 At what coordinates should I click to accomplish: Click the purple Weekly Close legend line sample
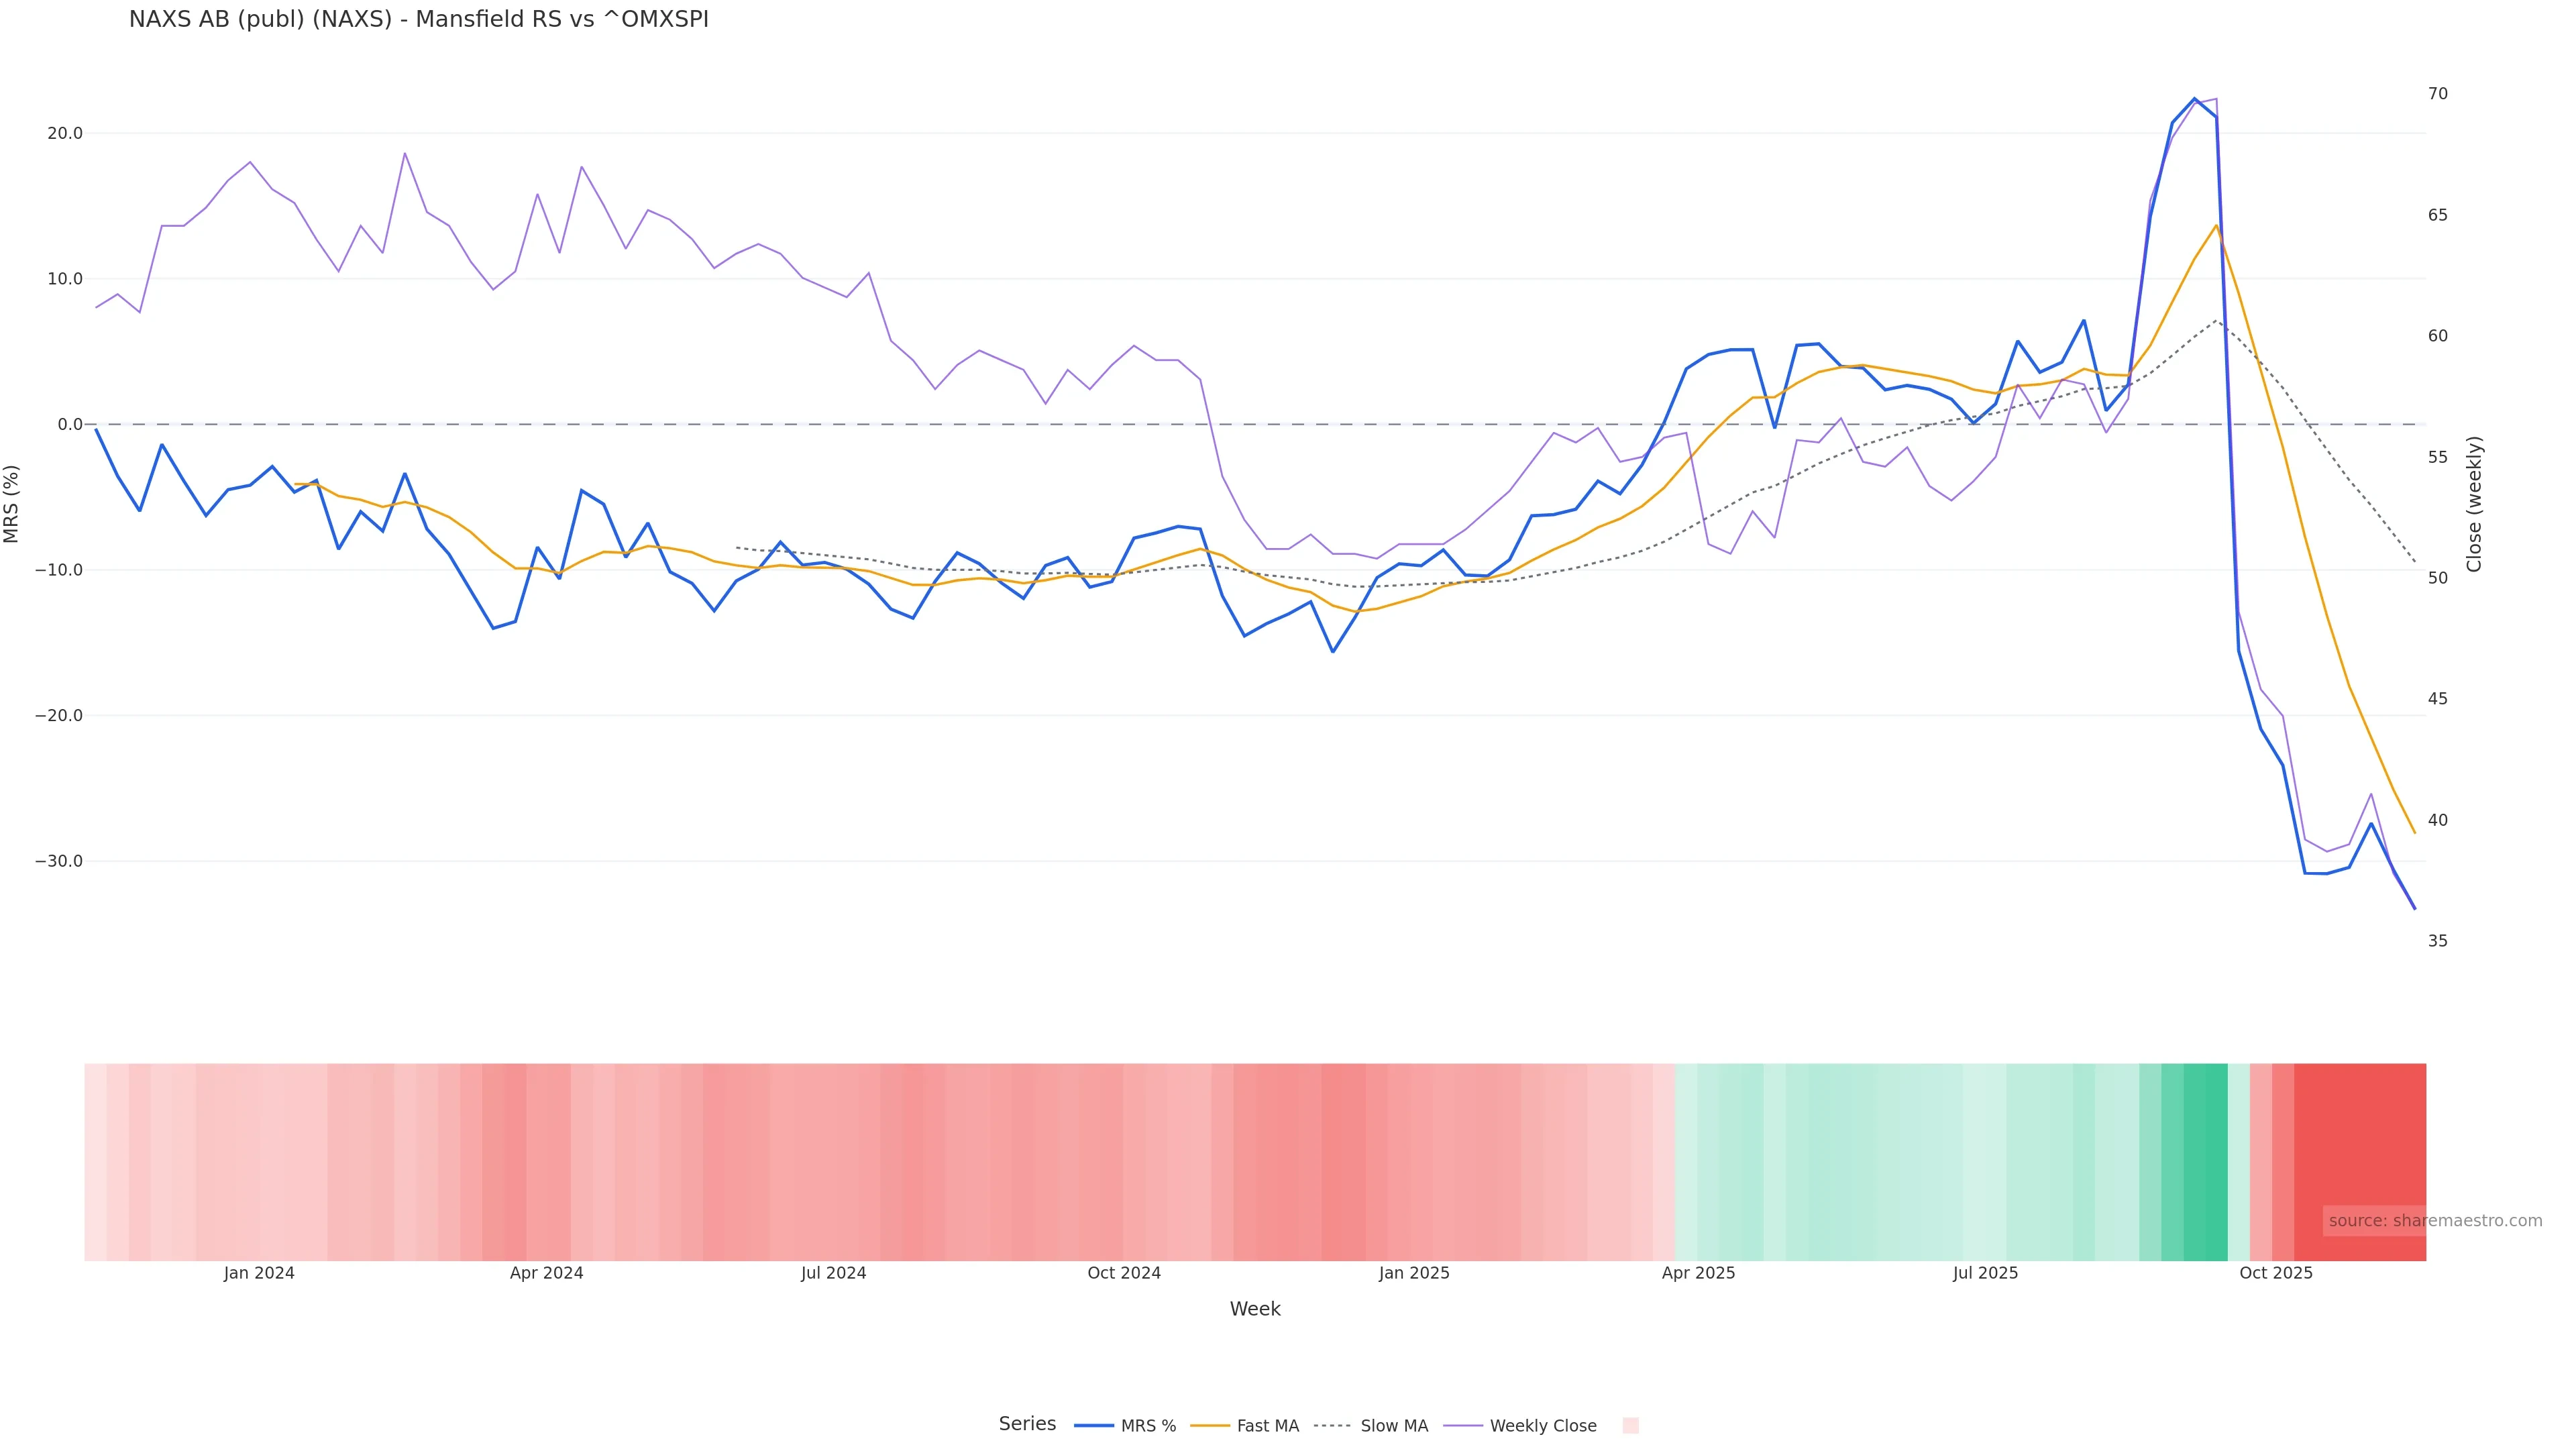pyautogui.click(x=1463, y=1425)
